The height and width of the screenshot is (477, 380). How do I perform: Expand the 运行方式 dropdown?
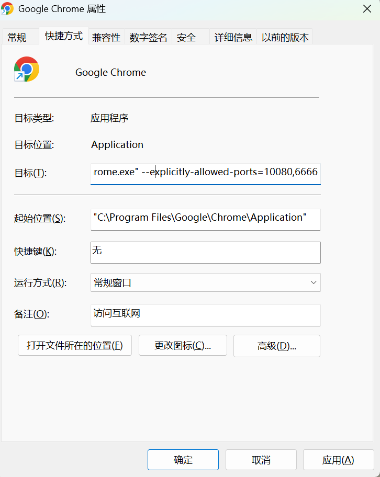(205, 282)
